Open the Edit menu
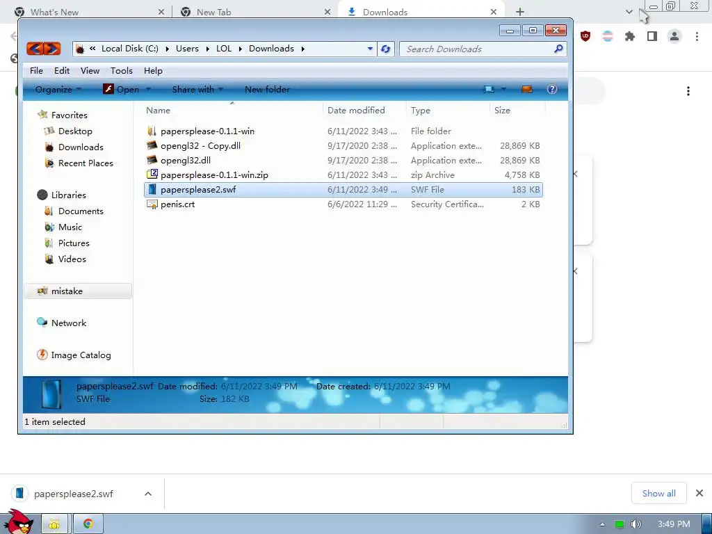 (x=62, y=70)
